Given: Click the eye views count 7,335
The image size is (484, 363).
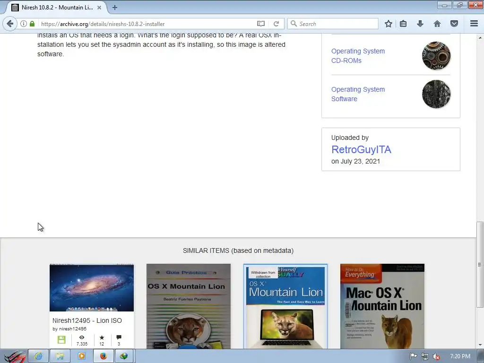Looking at the screenshot, I should [x=82, y=340].
